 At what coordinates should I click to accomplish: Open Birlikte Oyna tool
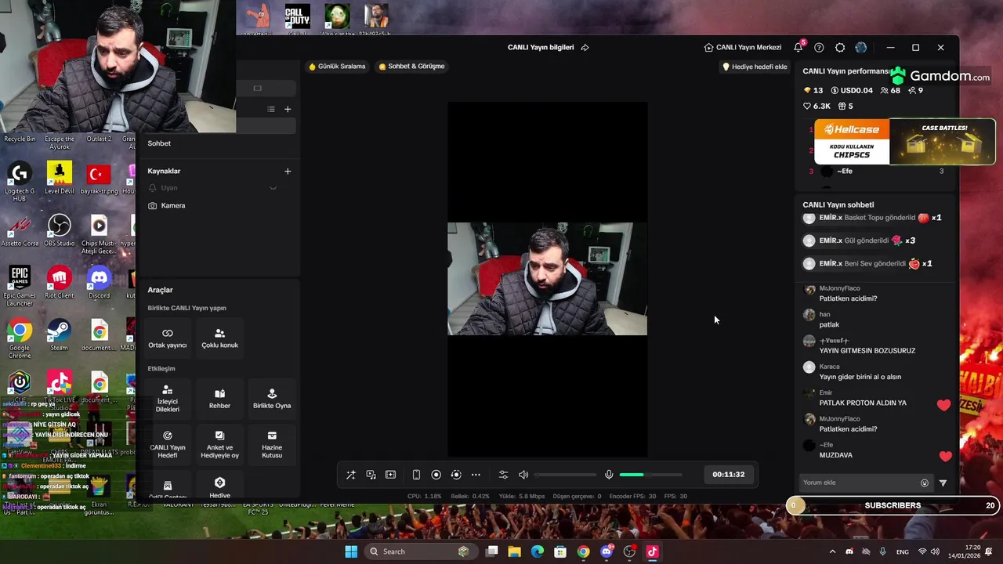coord(272,399)
